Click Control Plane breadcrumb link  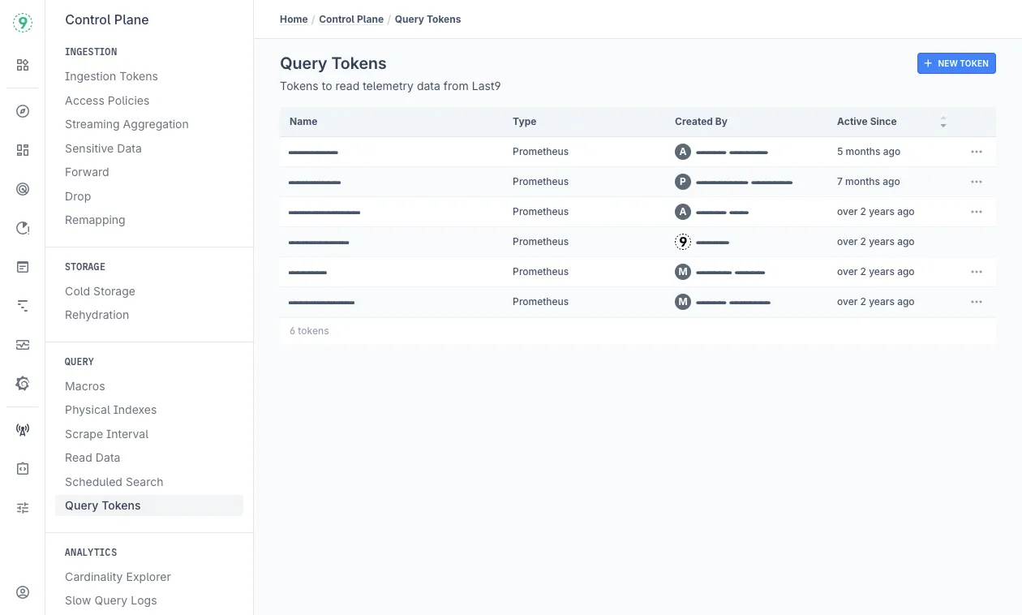tap(351, 19)
